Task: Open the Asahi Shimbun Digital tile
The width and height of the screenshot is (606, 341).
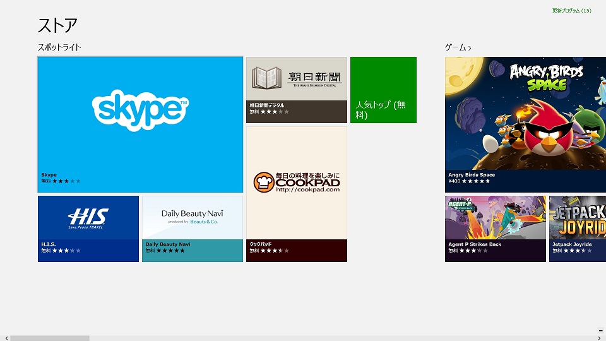Action: coord(296,82)
